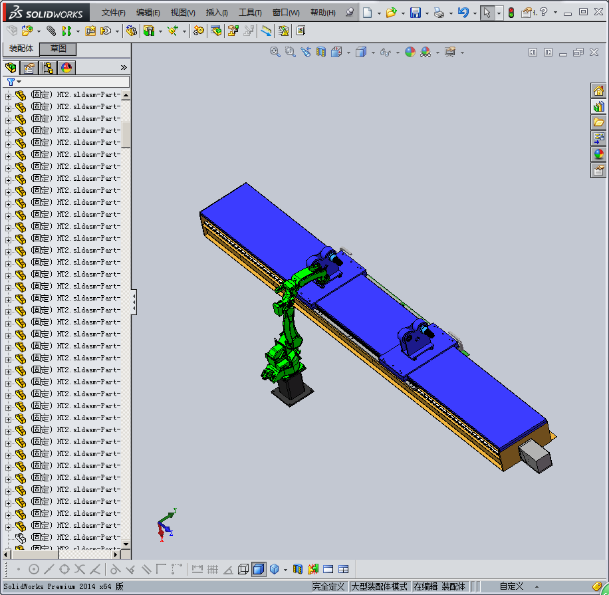Toggle the midpoint line snap
Image resolution: width=609 pixels, height=595 pixels.
(x=49, y=569)
